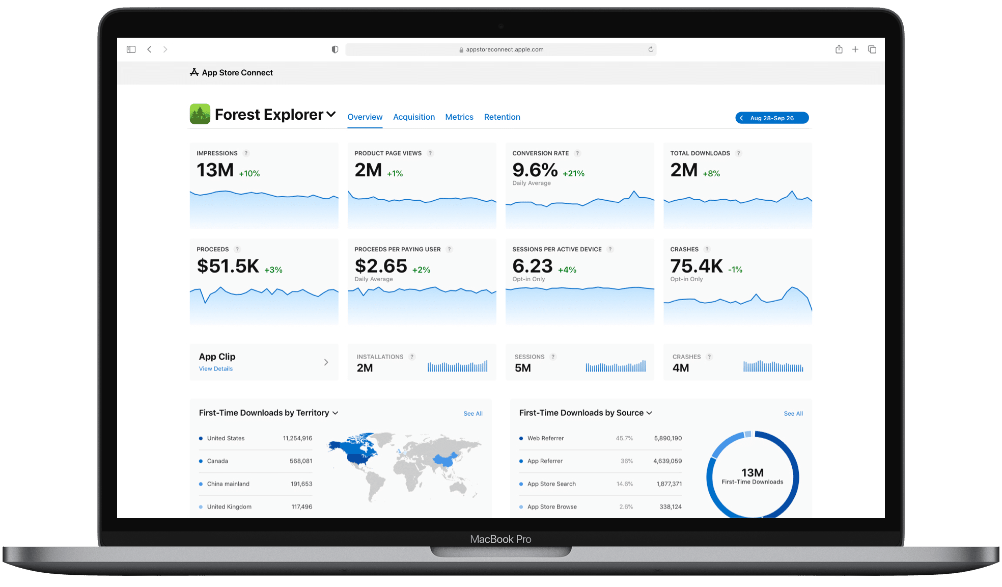Select the App Store Browse source row
Image resolution: width=1002 pixels, height=587 pixels.
tap(601, 507)
